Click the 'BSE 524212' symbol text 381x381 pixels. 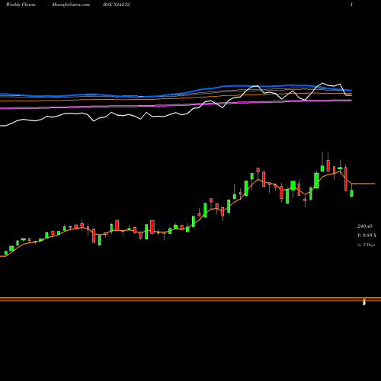(x=117, y=5)
